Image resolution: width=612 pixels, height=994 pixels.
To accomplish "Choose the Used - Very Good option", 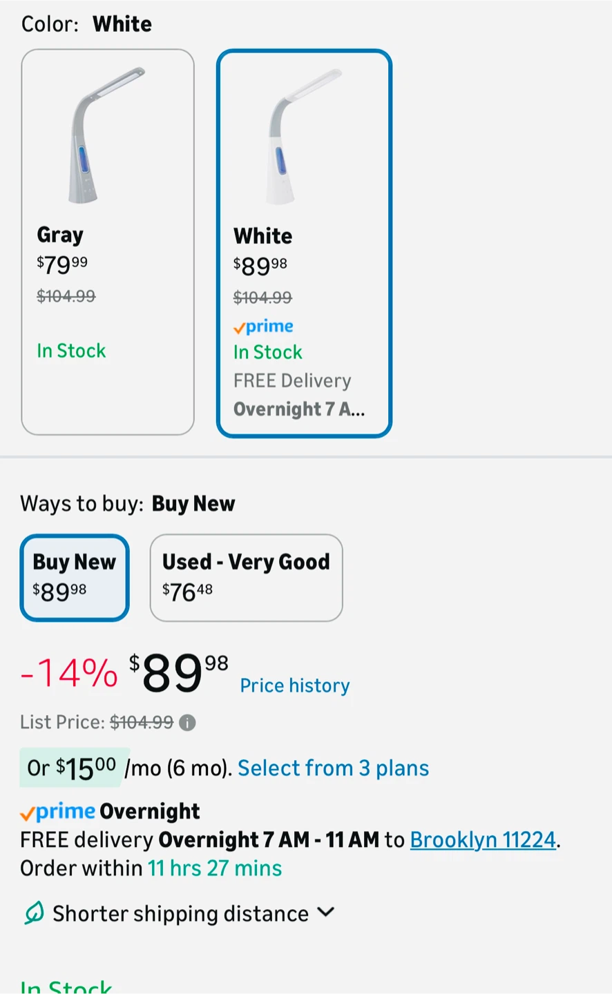I will pyautogui.click(x=246, y=577).
